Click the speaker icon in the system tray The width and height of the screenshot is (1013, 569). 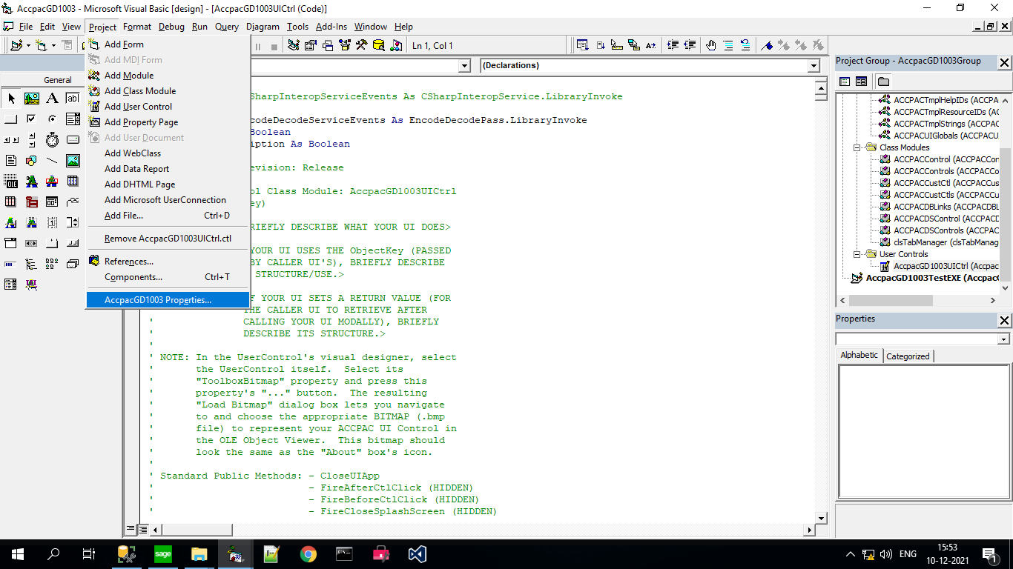point(888,553)
